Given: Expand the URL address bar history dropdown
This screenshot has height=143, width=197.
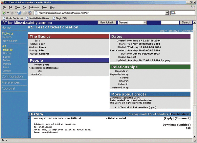Looking at the screenshot, I should pos(167,13).
